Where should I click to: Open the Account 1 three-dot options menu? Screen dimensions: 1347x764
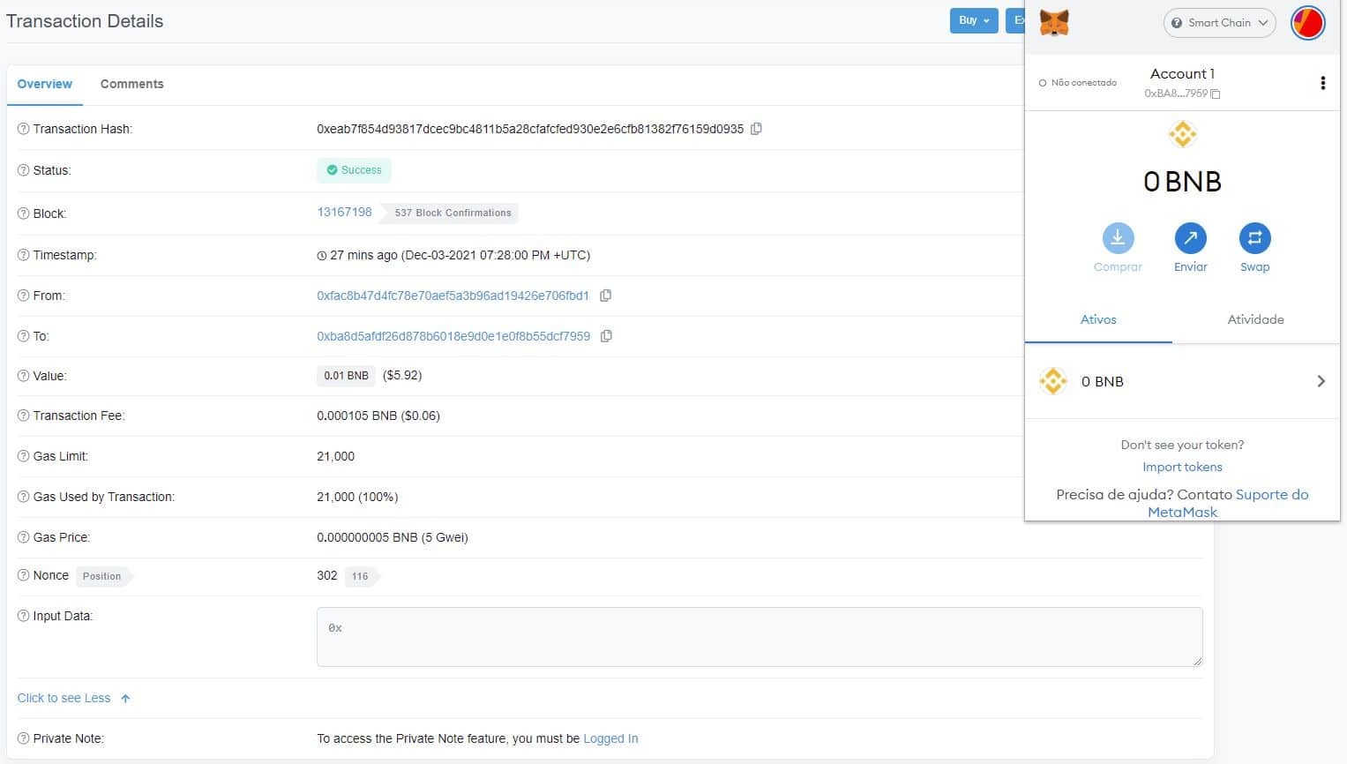(1322, 83)
